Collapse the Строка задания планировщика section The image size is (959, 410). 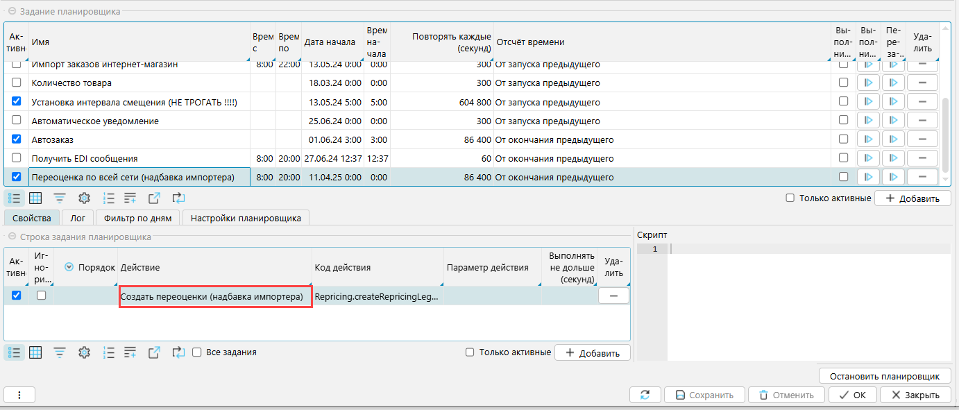pos(12,237)
